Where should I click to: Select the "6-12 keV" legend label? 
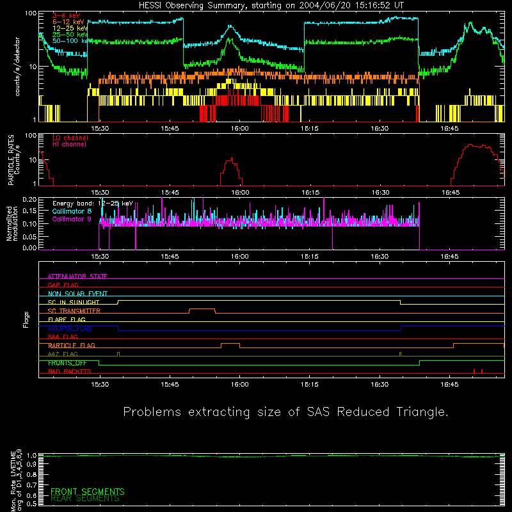pyautogui.click(x=68, y=22)
